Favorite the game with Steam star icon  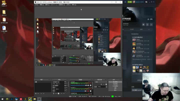[151, 24]
